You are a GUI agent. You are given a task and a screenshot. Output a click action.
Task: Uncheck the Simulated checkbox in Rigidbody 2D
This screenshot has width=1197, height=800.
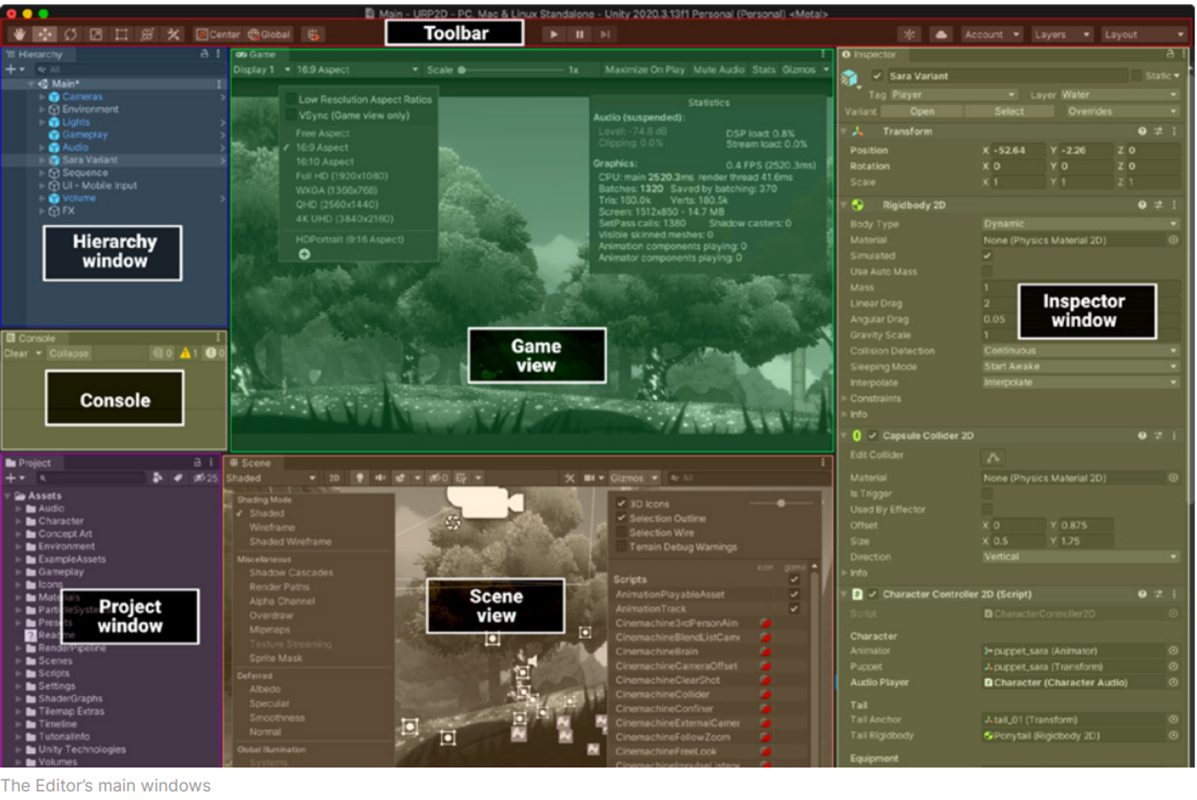click(987, 255)
